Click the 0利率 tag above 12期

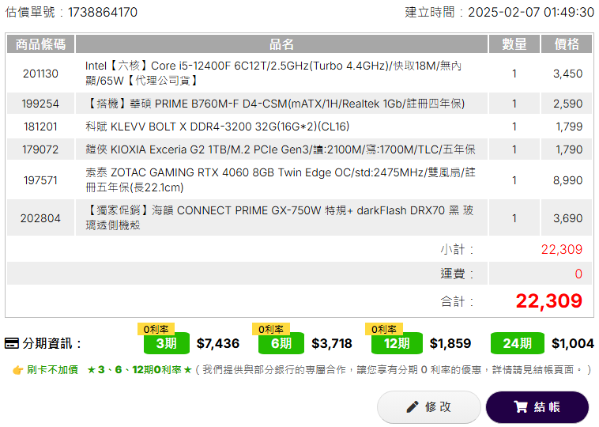384,329
